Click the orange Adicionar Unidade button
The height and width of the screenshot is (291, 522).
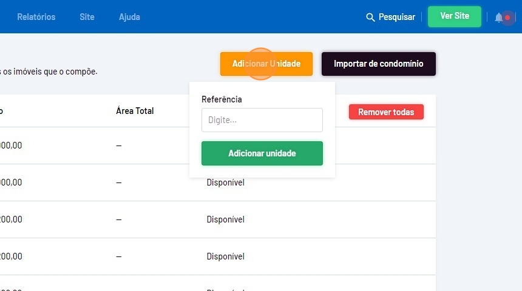266,64
